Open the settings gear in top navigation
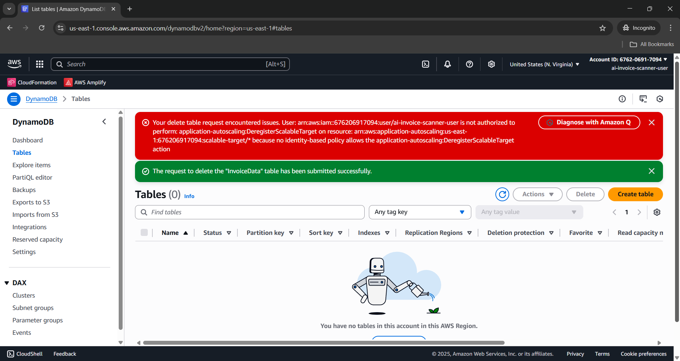The width and height of the screenshot is (680, 361). 491,64
